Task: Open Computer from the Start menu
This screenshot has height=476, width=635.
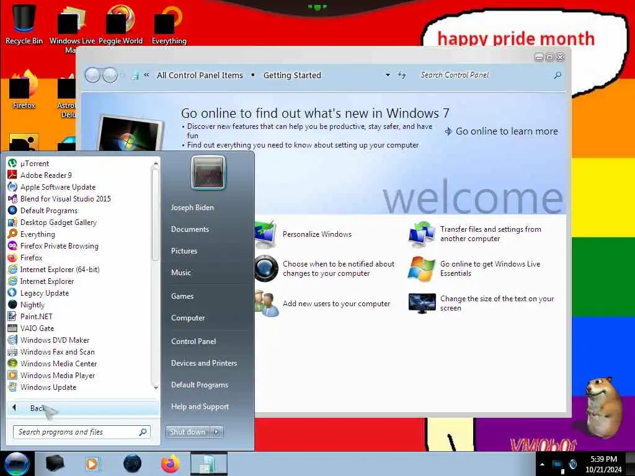Action: tap(188, 318)
